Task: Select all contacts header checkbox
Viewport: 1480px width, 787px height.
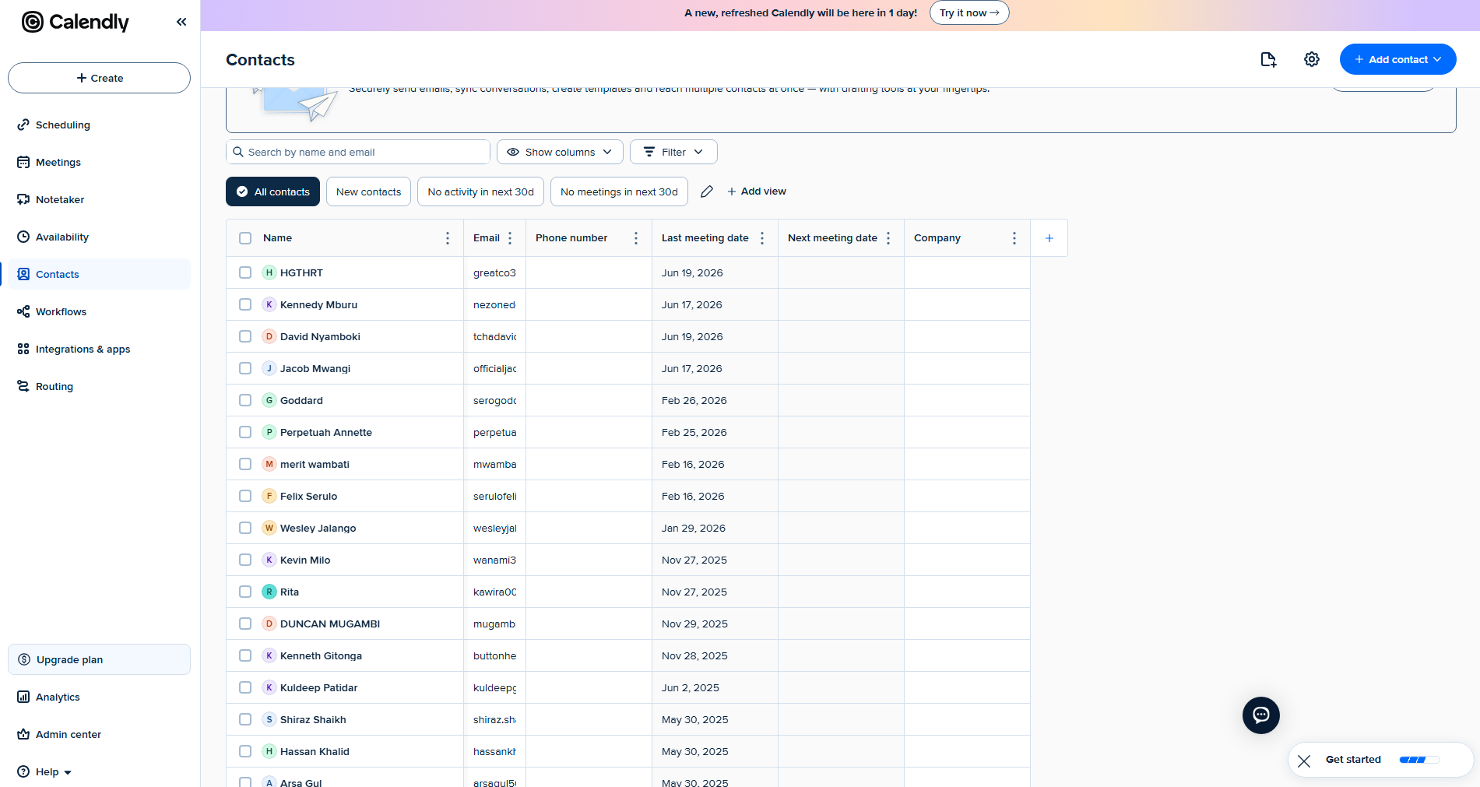Action: coord(245,238)
